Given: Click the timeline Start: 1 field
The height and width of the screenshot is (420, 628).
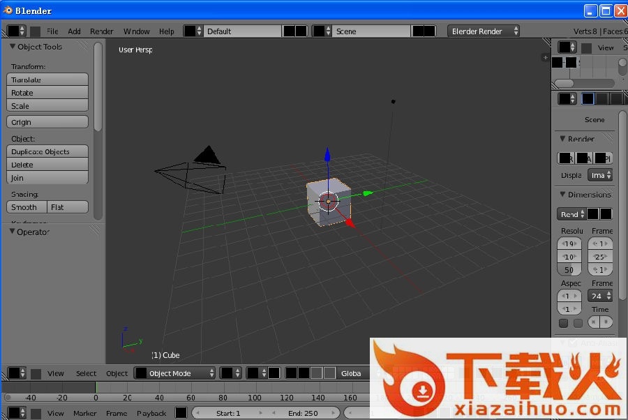Looking at the screenshot, I should 228,413.
